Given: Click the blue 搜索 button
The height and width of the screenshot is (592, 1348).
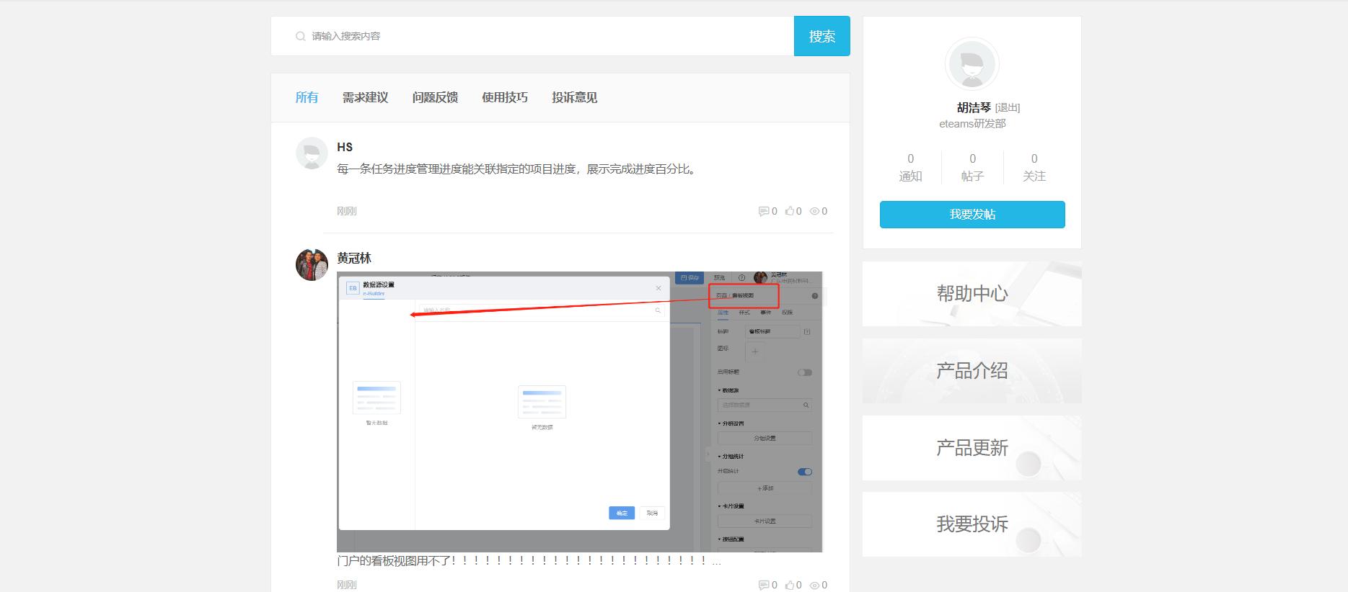Looking at the screenshot, I should pyautogui.click(x=821, y=36).
